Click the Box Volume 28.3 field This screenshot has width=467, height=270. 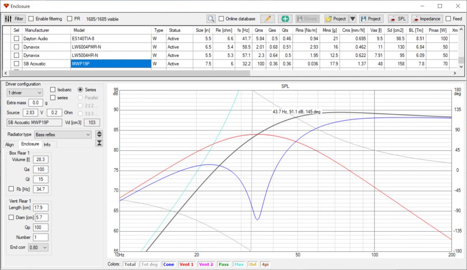tap(41, 160)
